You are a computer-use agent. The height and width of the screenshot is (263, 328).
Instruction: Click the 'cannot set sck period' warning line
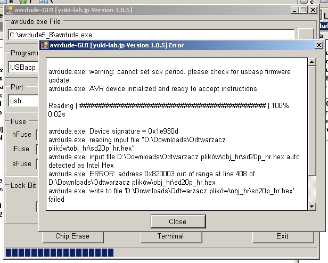tap(169, 72)
